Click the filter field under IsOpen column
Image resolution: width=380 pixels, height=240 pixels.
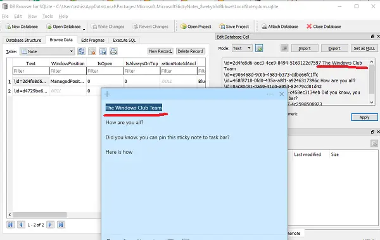(104, 71)
